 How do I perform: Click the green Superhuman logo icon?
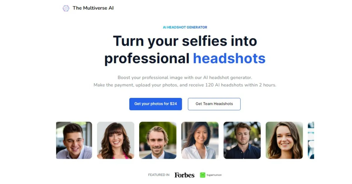pos(202,175)
